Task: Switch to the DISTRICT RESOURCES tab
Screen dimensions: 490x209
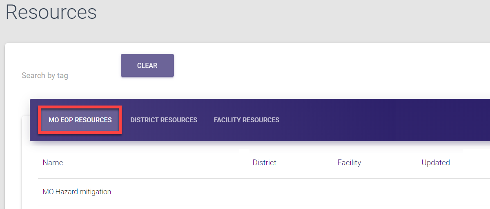Action: 164,120
